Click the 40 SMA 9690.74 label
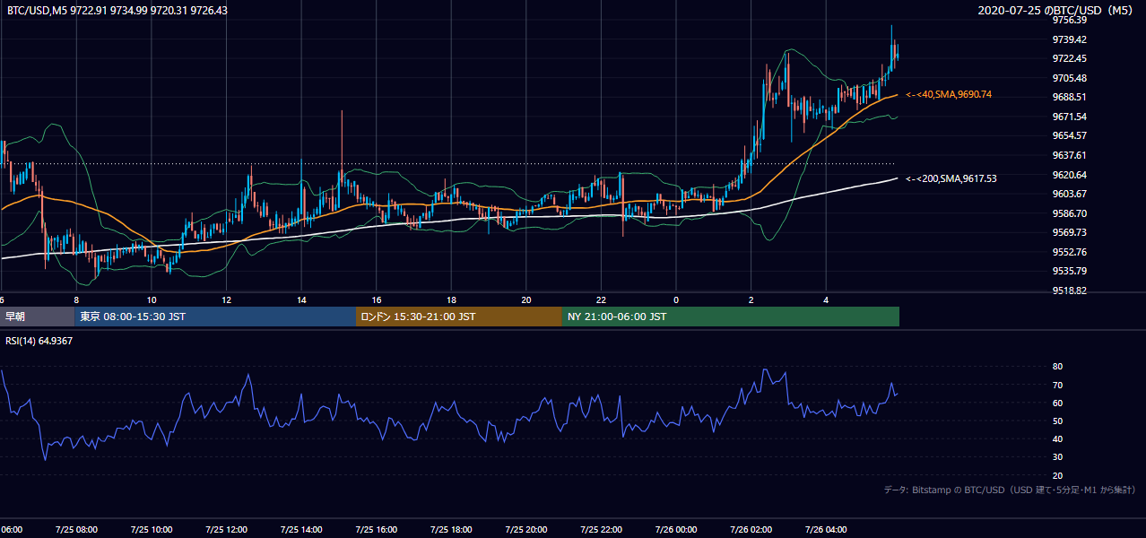This screenshot has height=538, width=1146. tap(949, 94)
